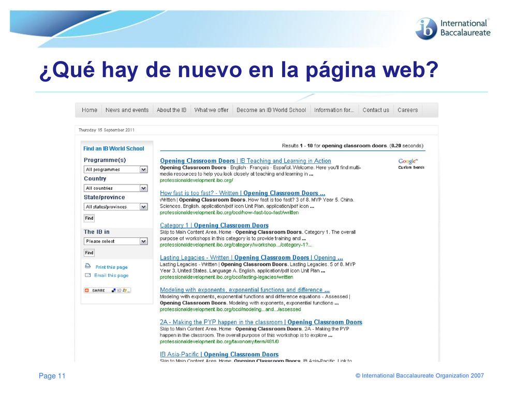Image resolution: width=530 pixels, height=397 pixels.
Task: Open the IB Teaching and Learning in Action result
Action: click(x=245, y=161)
